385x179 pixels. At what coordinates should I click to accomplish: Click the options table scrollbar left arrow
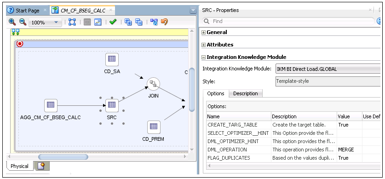click(209, 166)
